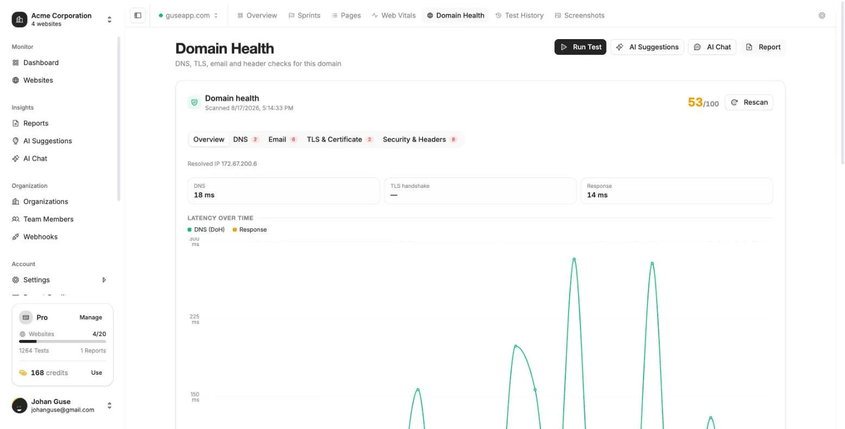Screen dimensions: 845x429
Task: Click Johan Guse avatar image
Action: point(20,405)
